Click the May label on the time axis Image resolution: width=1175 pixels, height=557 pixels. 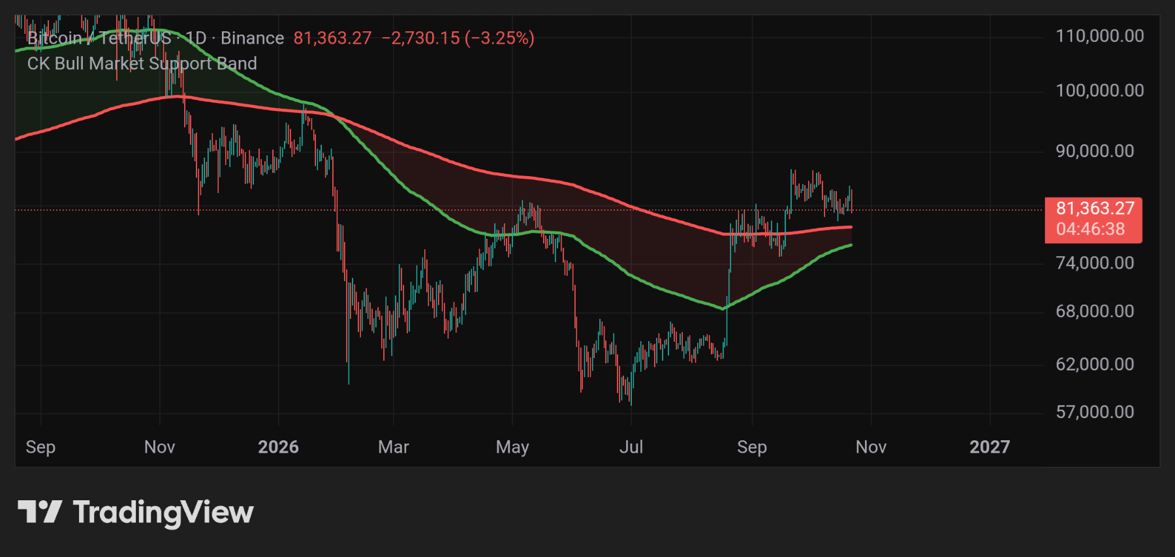[x=512, y=447]
